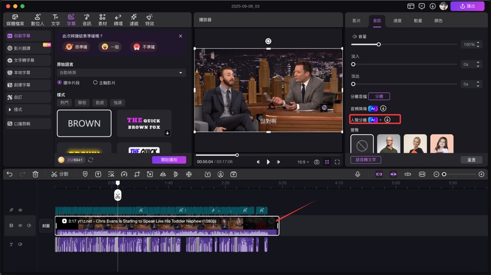Toggle the 音頻降噪 AI switch

(373, 108)
